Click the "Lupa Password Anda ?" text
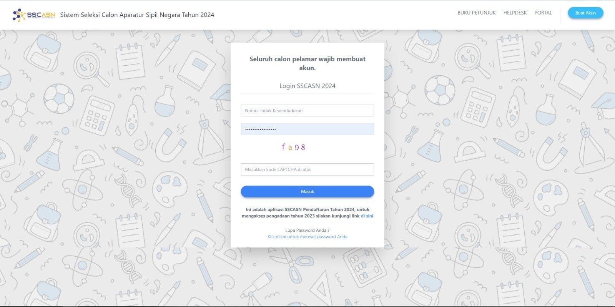 point(307,230)
